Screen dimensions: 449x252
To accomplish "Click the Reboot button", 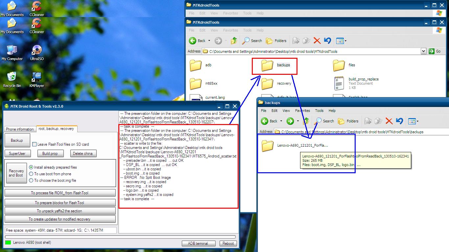I will [x=228, y=243].
